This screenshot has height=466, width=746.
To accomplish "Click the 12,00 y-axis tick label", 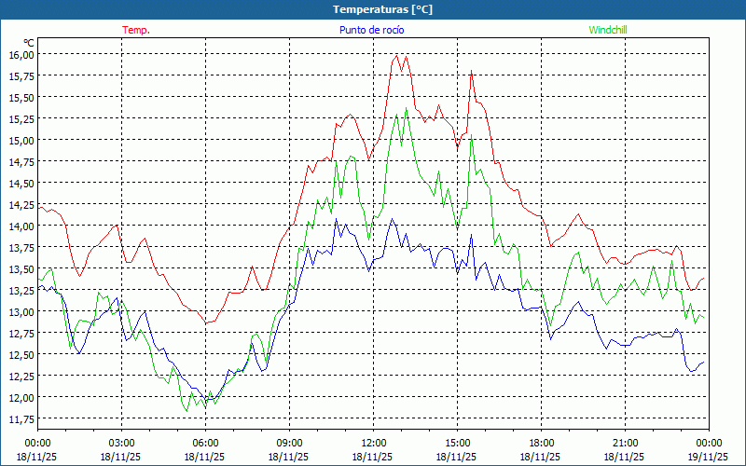I will pos(21,397).
